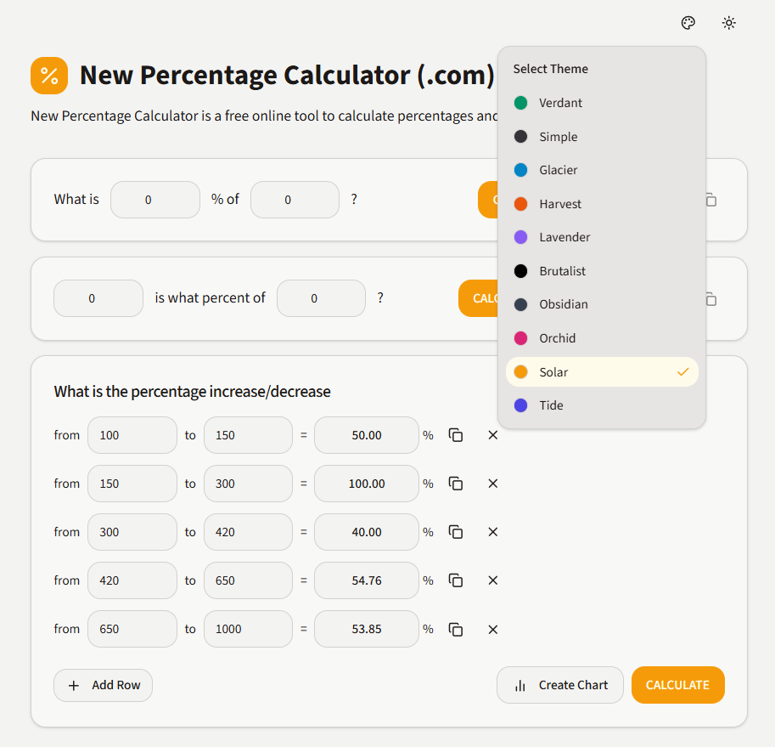Remove the row from 650 to 1000
This screenshot has width=775, height=747.
492,629
